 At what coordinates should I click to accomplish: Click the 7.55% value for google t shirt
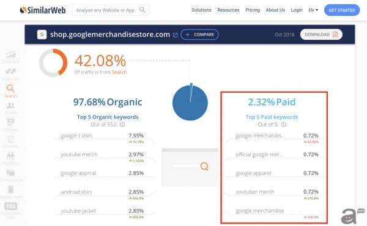pos(136,136)
